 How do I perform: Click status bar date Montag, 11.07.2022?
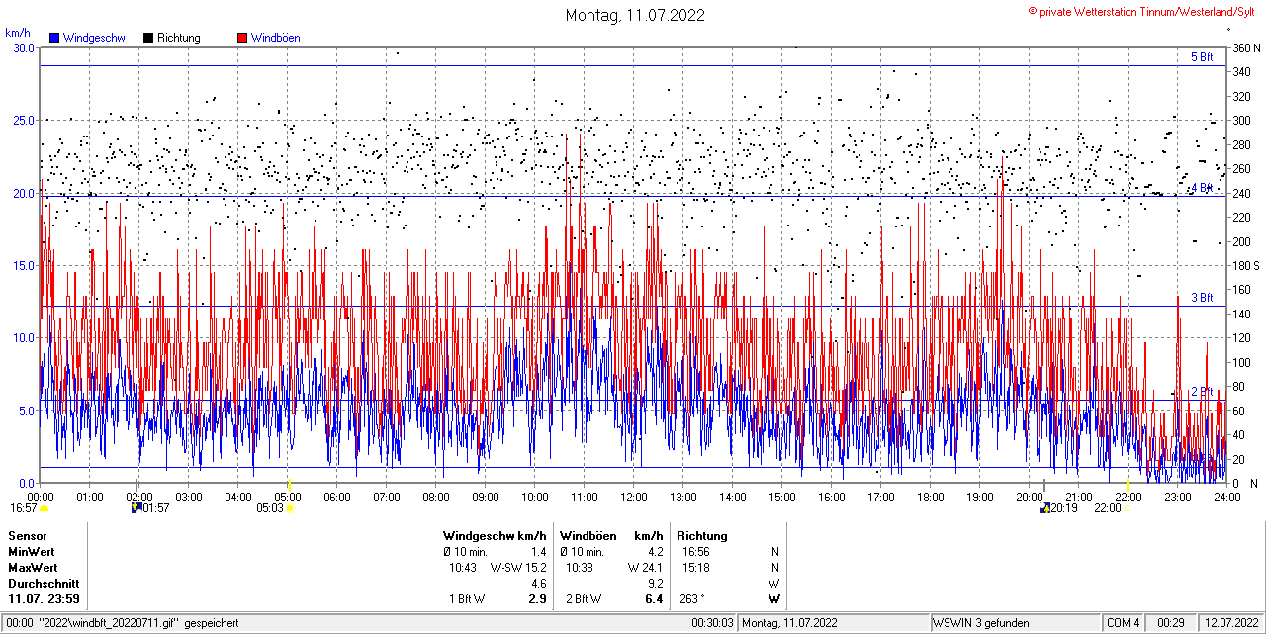(x=790, y=623)
